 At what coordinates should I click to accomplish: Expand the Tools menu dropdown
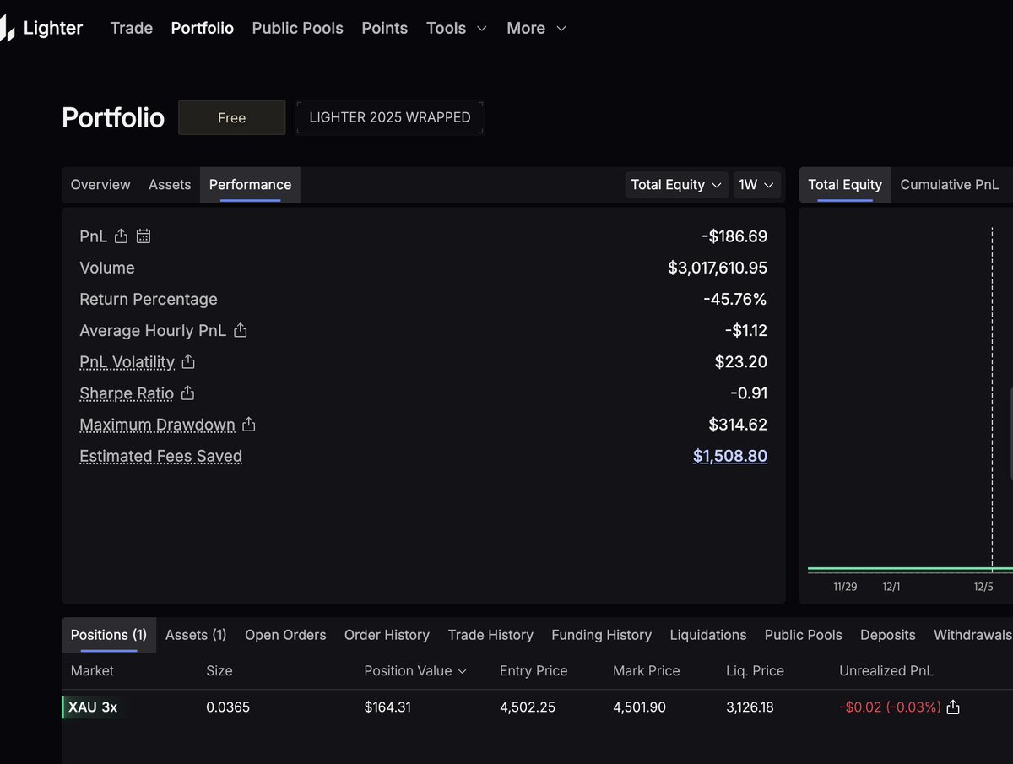457,28
